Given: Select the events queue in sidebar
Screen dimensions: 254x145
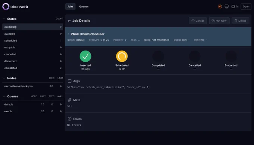Looking at the screenshot, I should (x=32, y=111).
